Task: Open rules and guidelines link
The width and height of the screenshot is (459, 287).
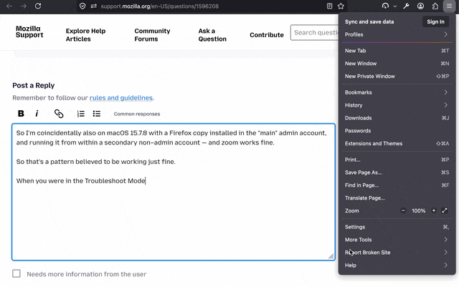Action: (x=121, y=97)
